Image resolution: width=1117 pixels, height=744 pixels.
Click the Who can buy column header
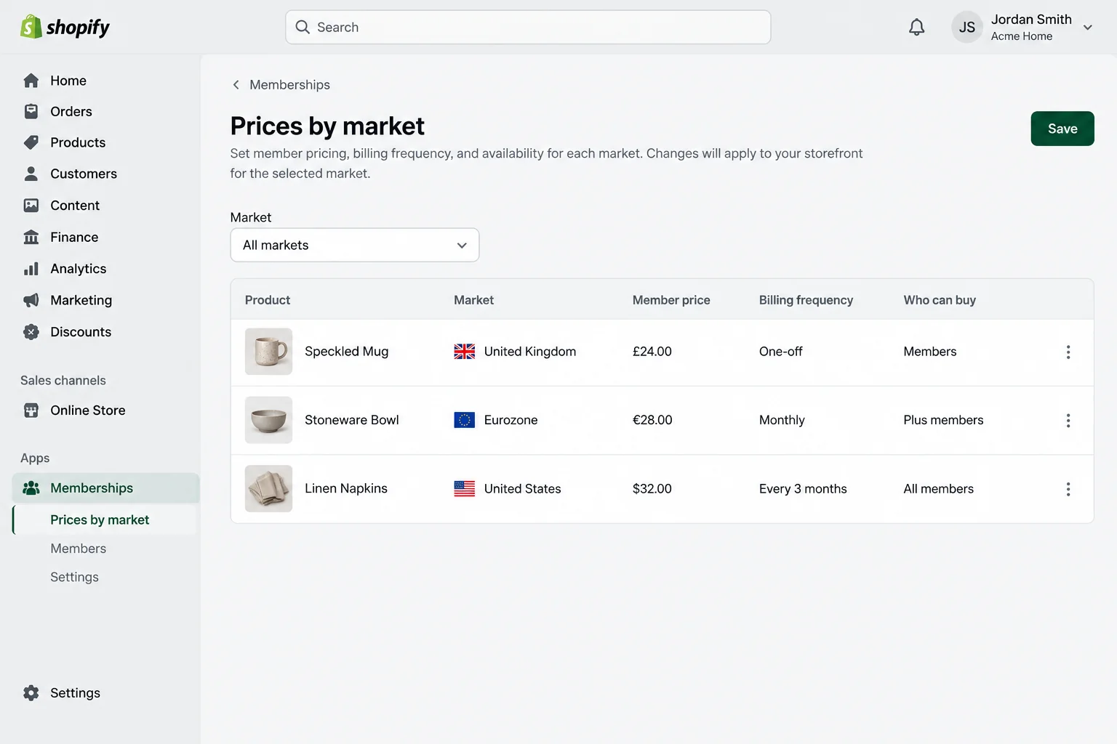[x=940, y=300]
